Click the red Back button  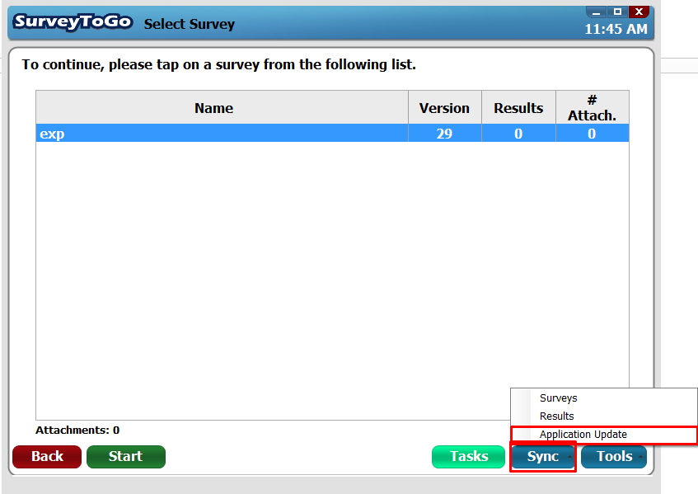click(47, 457)
